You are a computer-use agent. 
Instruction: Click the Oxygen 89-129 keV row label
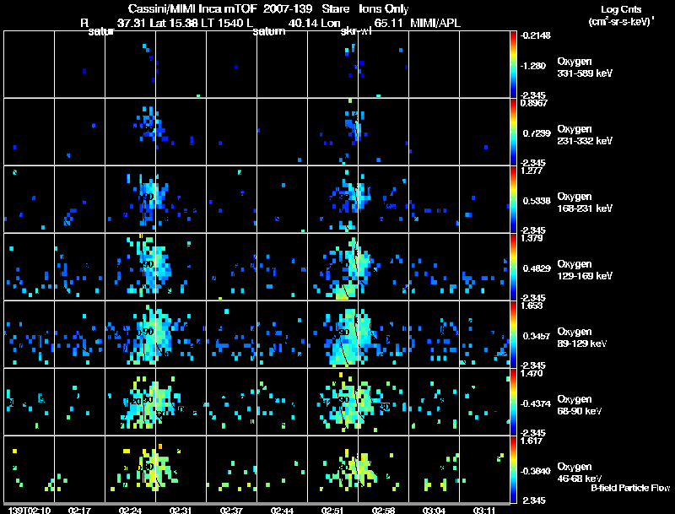pyautogui.click(x=582, y=338)
